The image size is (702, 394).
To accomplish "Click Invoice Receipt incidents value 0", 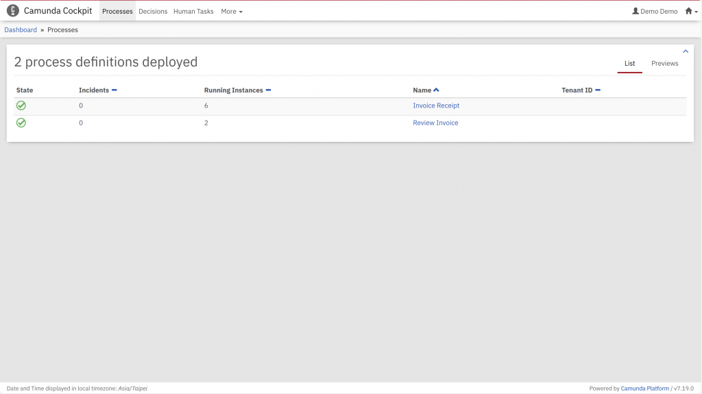I will [x=81, y=106].
